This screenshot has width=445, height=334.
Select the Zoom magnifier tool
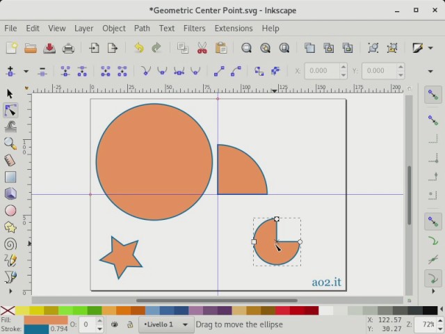(x=10, y=144)
